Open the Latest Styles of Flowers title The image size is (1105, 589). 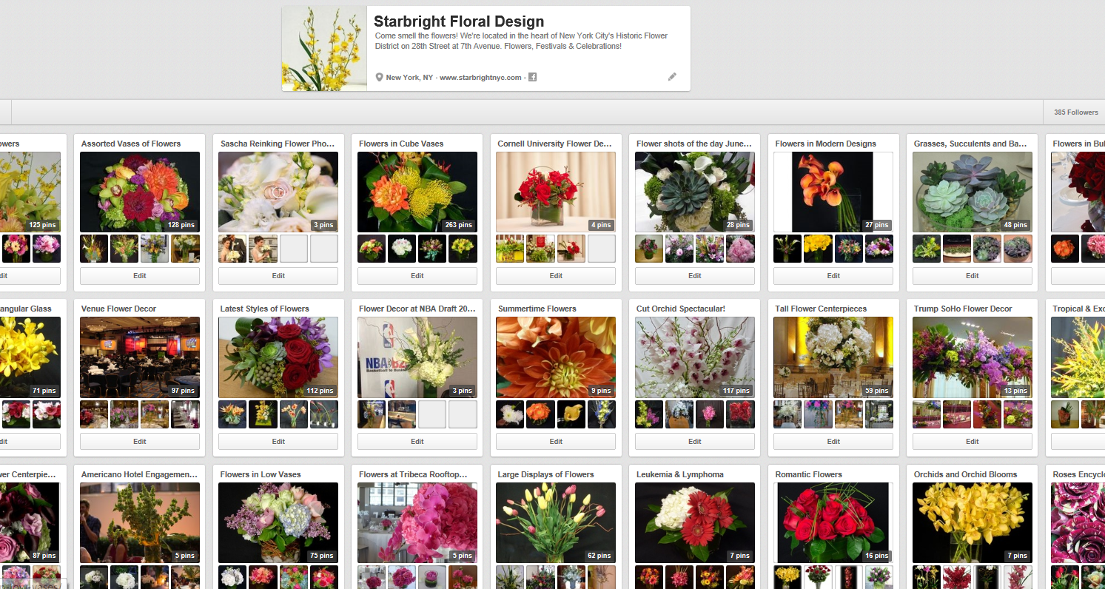264,309
